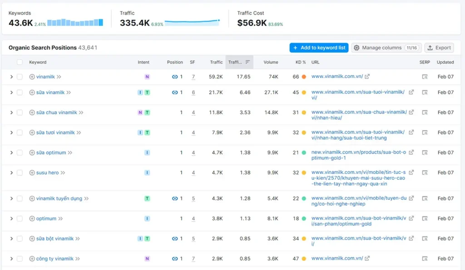Add sữa chua vinamilk keyword via plus icon
465x270 pixels.
point(32,112)
